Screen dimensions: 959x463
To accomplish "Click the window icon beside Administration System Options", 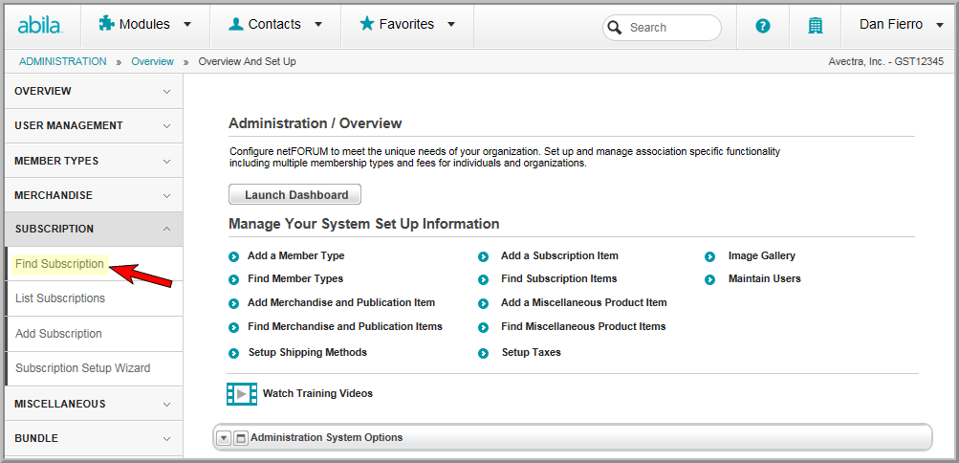I will pos(241,438).
